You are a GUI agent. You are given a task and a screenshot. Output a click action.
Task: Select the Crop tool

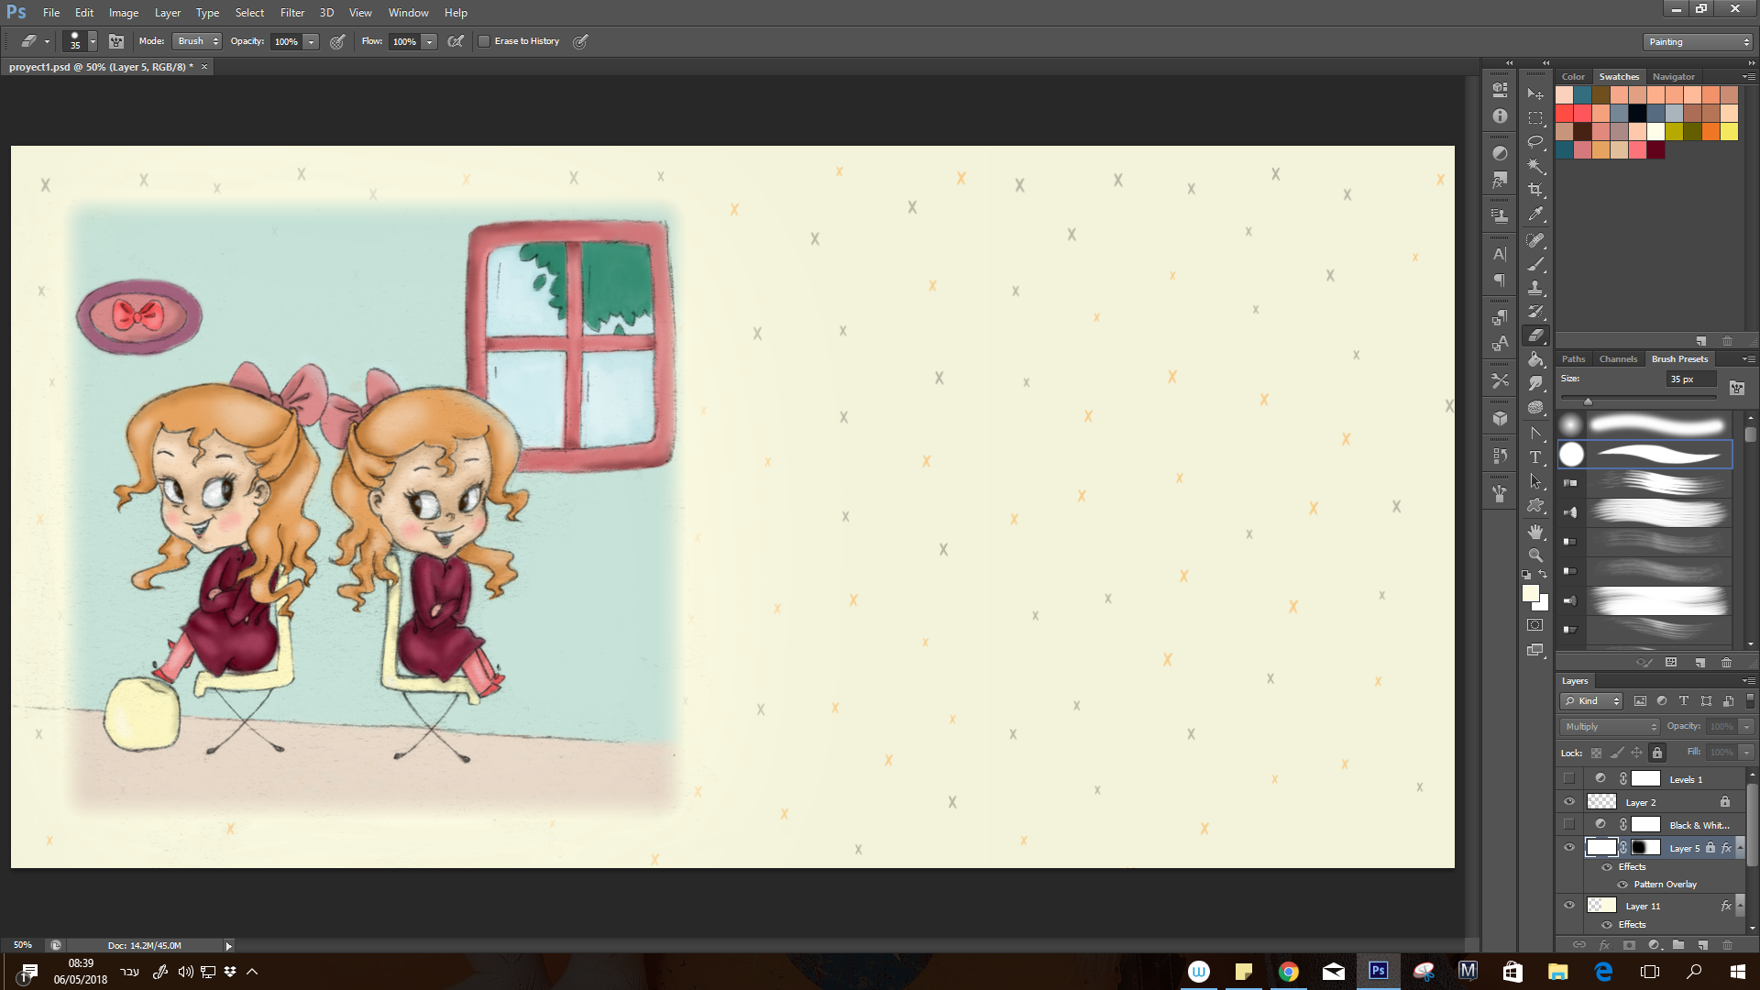(1535, 187)
